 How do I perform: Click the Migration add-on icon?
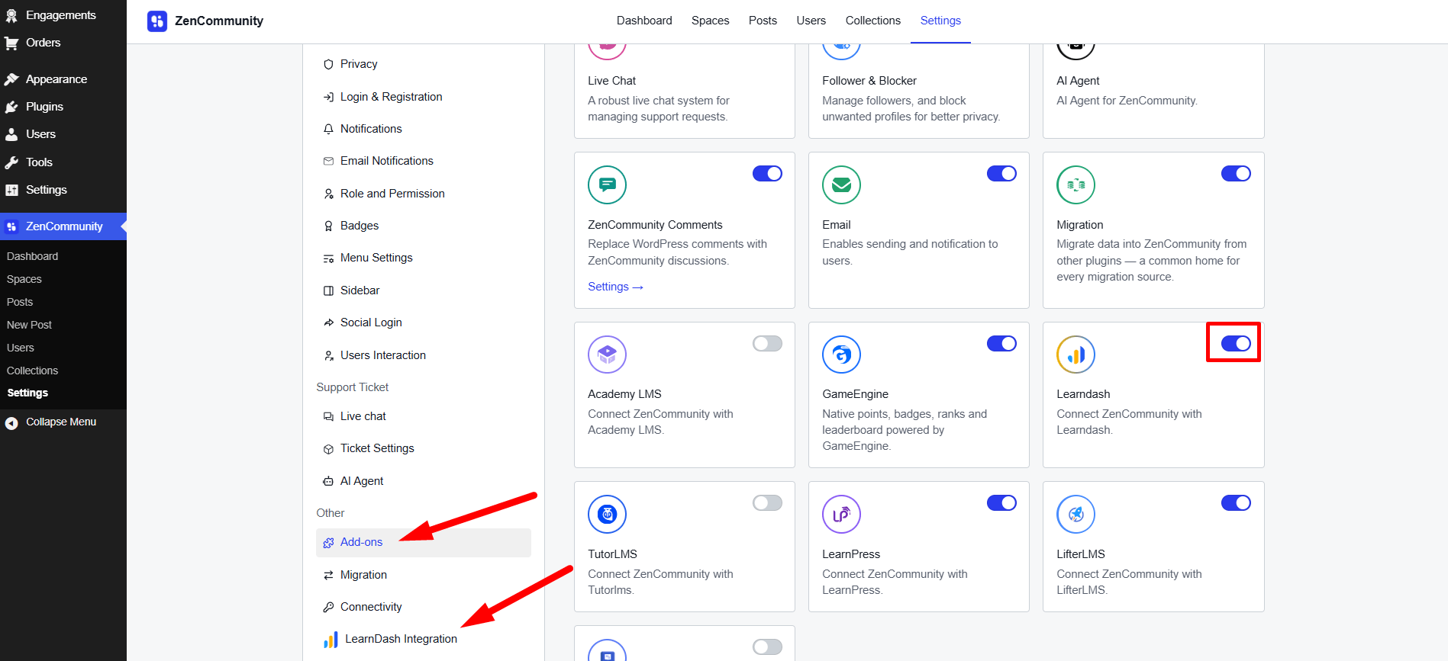pos(1076,185)
